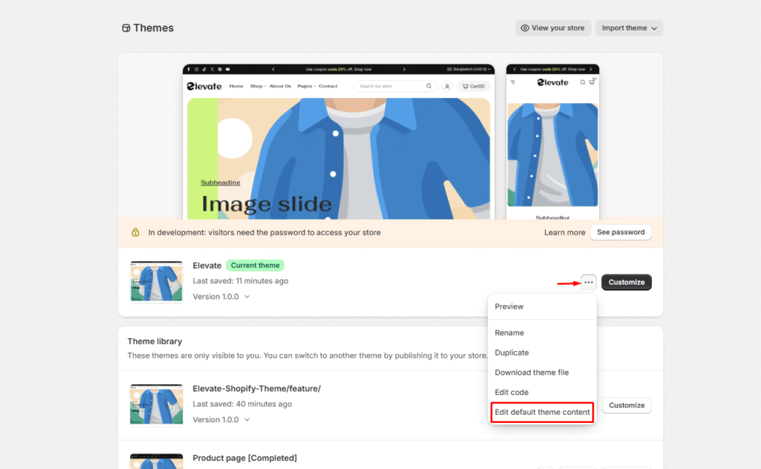Choose Edit default theme content

point(542,412)
